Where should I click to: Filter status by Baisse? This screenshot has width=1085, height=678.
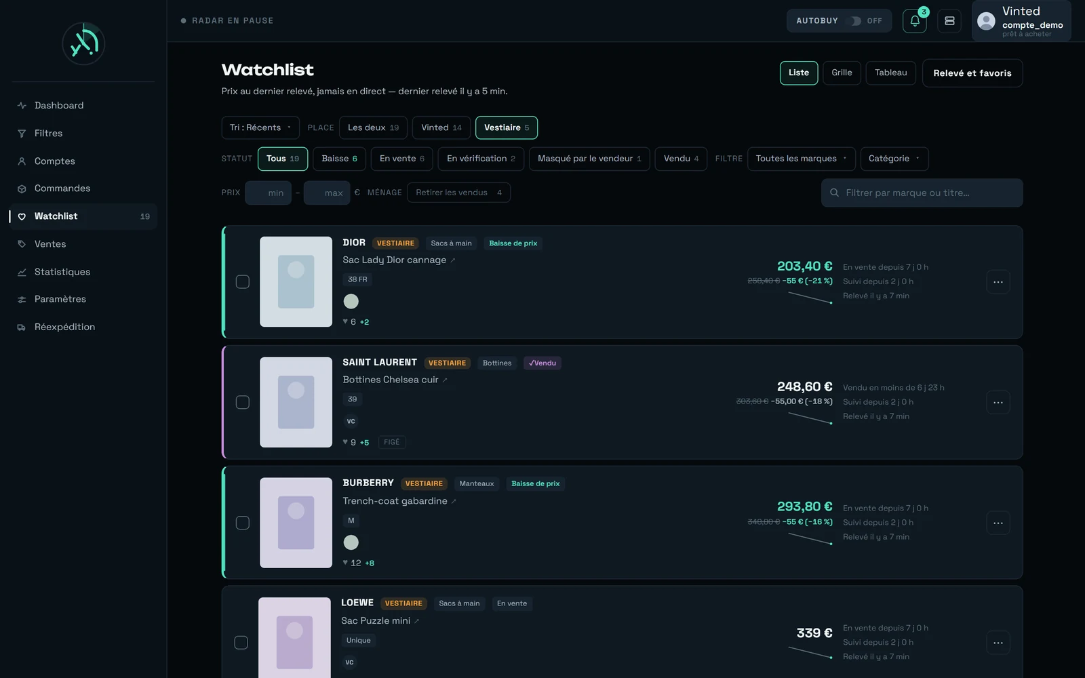tap(339, 159)
